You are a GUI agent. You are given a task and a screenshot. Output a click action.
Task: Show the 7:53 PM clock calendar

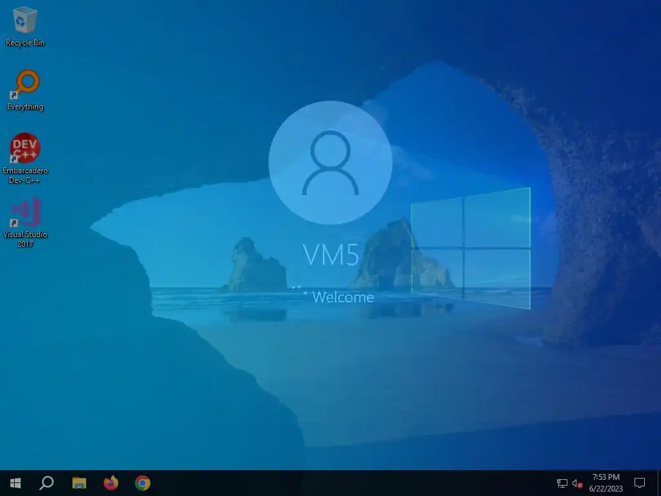(605, 483)
